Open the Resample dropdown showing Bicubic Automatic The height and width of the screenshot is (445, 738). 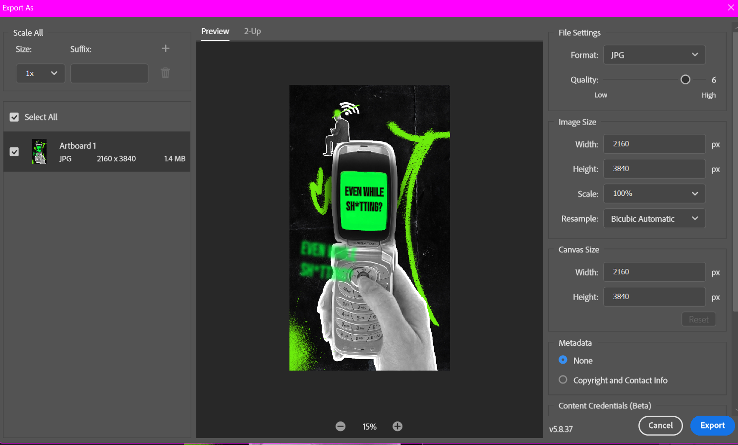(654, 218)
